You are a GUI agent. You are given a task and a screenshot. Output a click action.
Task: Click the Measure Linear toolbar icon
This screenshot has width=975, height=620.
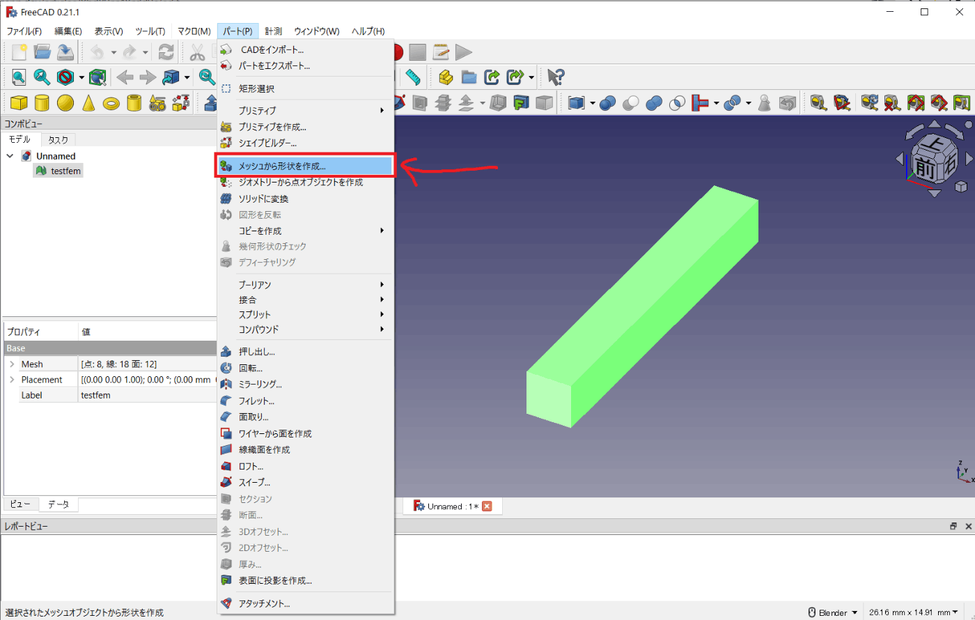818,103
